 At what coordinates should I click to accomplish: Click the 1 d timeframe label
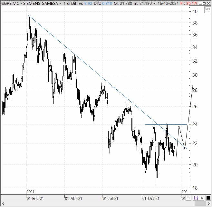pos(67,3)
